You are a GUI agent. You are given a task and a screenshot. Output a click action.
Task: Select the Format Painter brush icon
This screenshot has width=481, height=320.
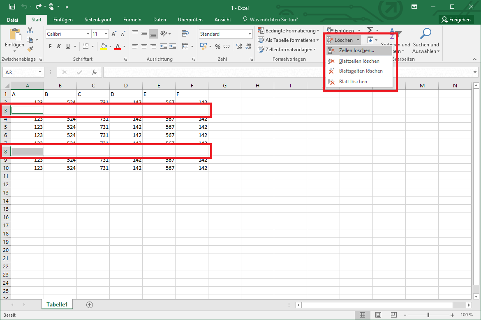pyautogui.click(x=30, y=49)
